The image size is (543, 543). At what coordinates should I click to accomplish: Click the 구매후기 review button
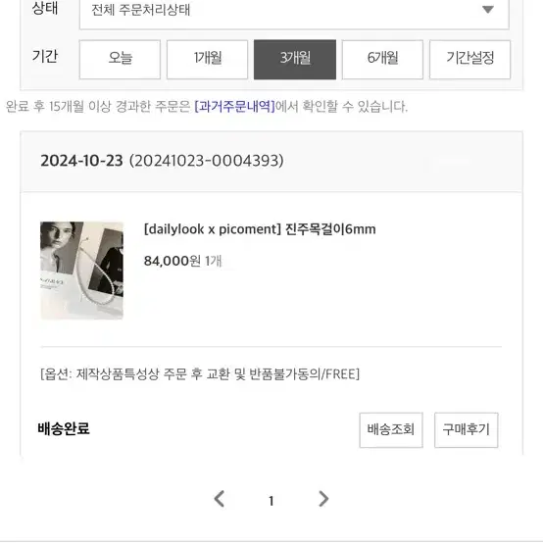(x=467, y=429)
